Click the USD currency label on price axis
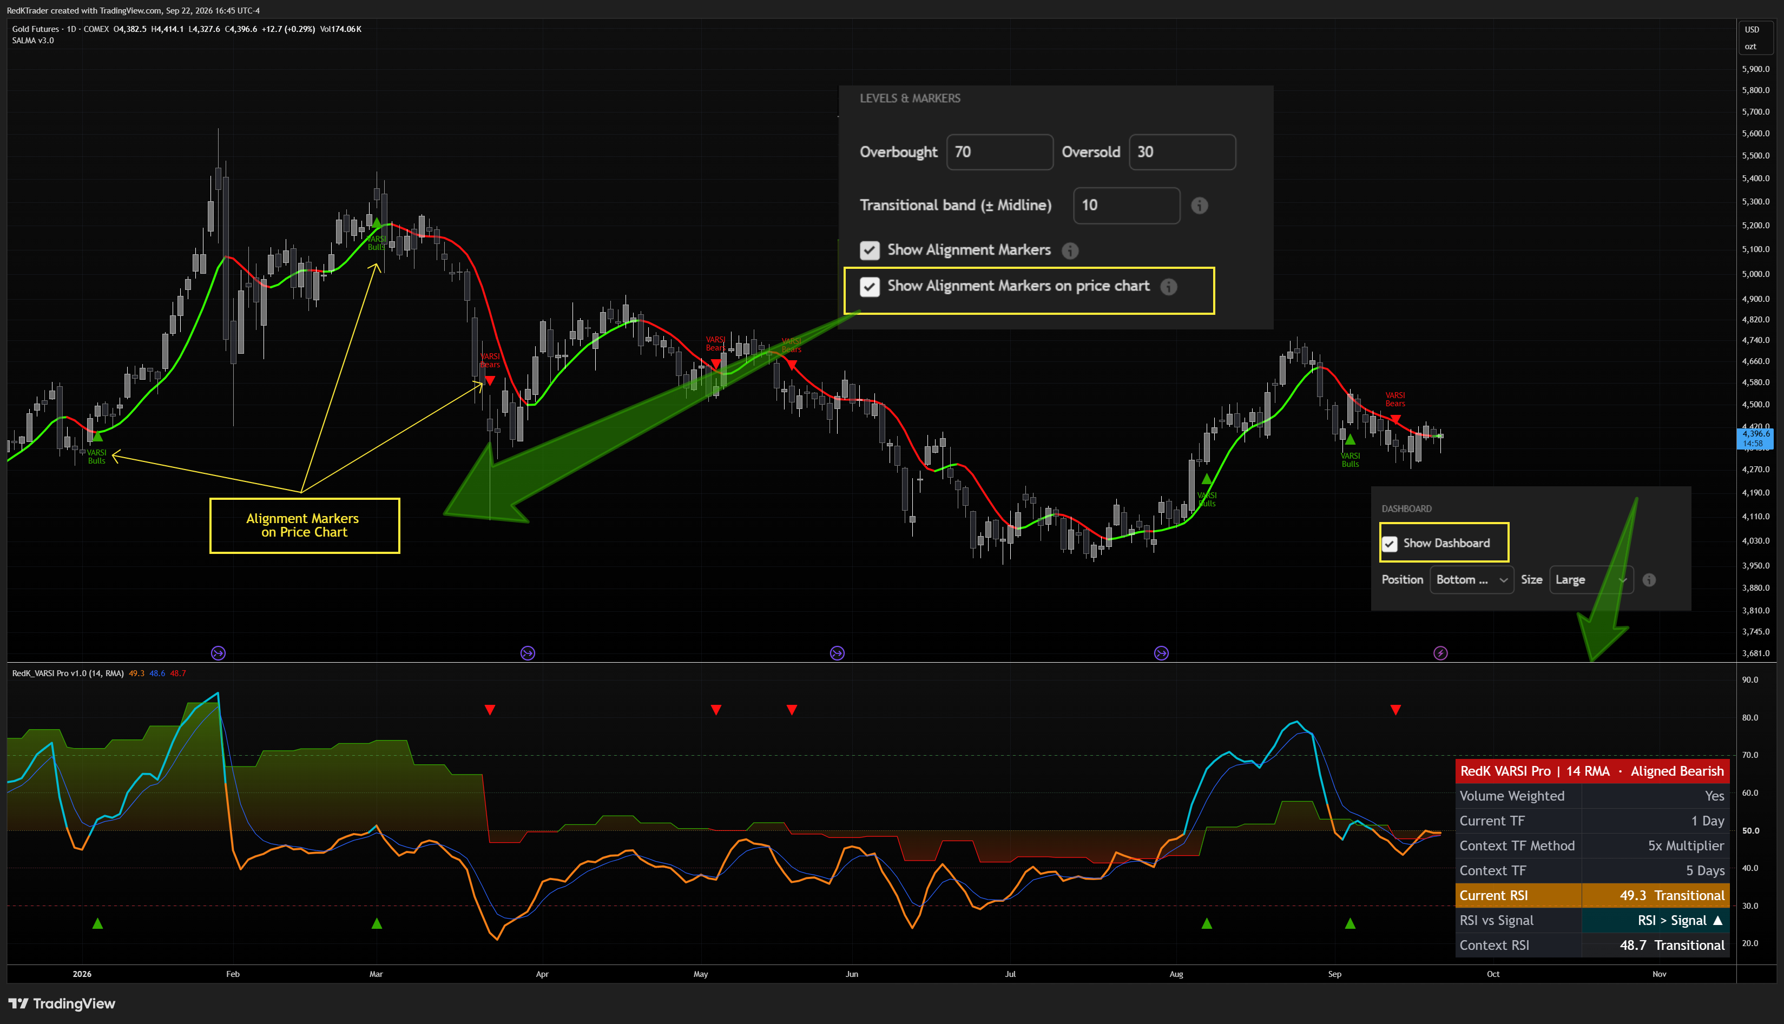This screenshot has height=1024, width=1784. (x=1752, y=30)
